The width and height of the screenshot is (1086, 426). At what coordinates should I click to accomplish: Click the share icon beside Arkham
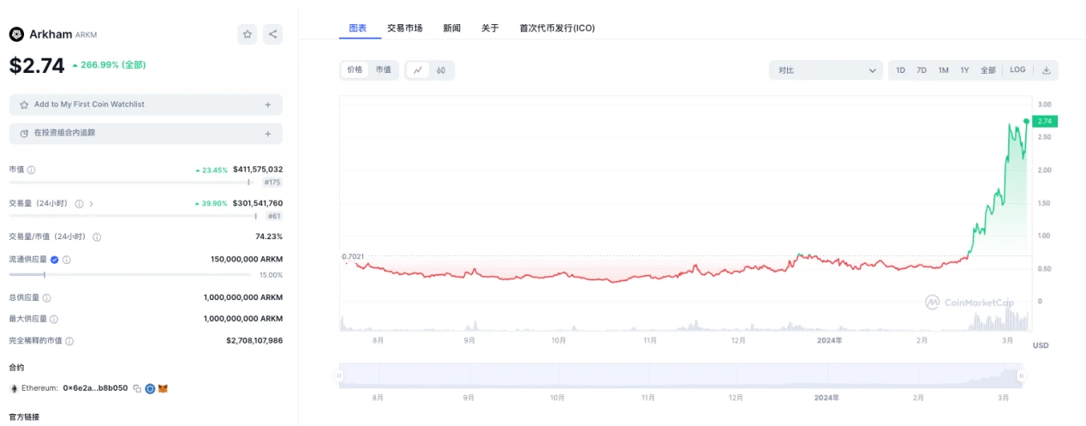(272, 34)
